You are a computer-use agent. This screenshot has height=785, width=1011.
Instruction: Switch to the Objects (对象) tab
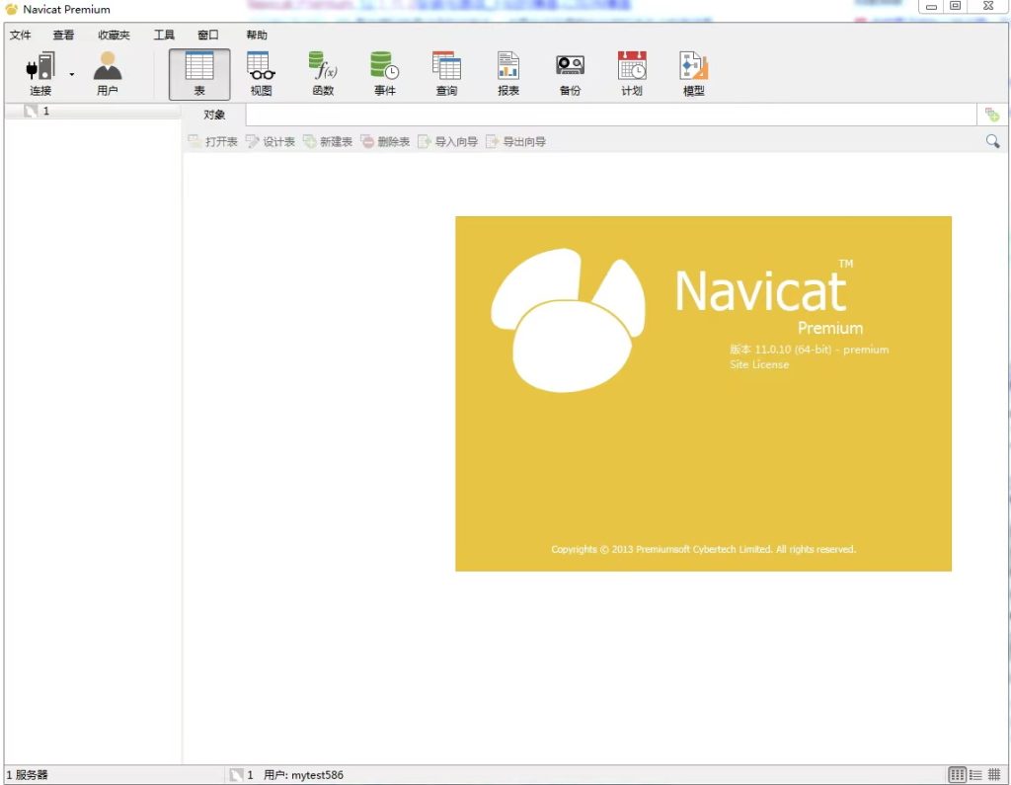(214, 115)
